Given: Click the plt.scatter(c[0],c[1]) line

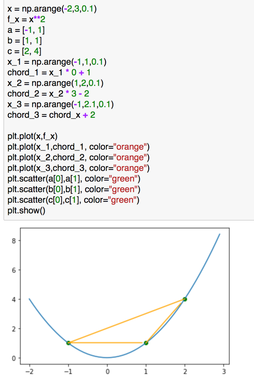Looking at the screenshot, I should point(74,200).
